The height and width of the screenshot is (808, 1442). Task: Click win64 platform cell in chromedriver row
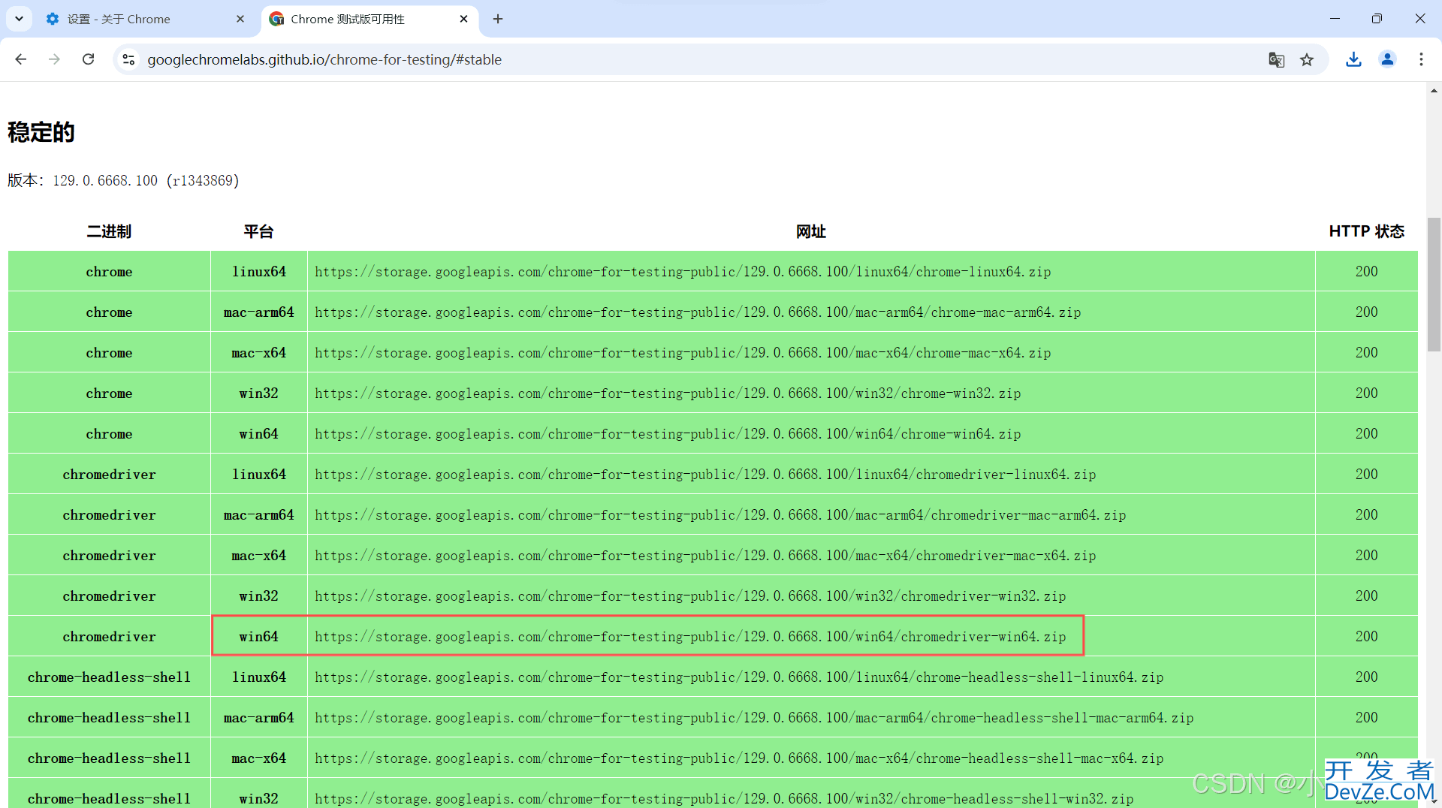pyautogui.click(x=258, y=637)
